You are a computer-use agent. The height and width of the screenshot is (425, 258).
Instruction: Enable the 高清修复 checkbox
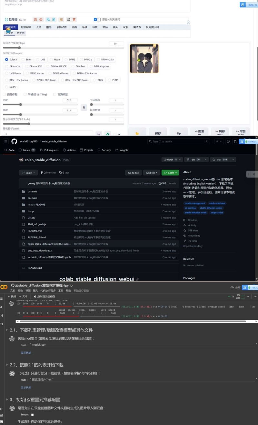55,94
